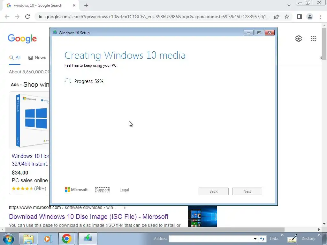Image resolution: width=327 pixels, height=245 pixels.
Task: Expand the Links toolbar chevron
Action: 282,235
